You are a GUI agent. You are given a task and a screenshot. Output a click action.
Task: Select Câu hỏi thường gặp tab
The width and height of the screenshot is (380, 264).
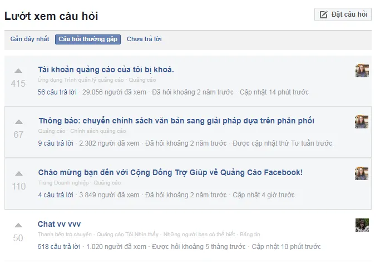[x=88, y=39]
